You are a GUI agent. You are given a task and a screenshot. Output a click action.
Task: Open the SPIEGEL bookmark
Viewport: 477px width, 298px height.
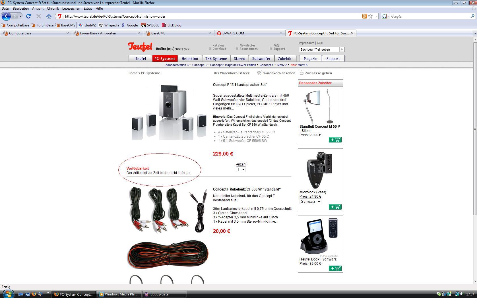point(150,25)
